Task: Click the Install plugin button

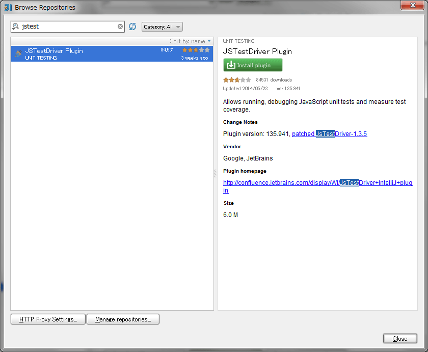Action: click(x=253, y=65)
